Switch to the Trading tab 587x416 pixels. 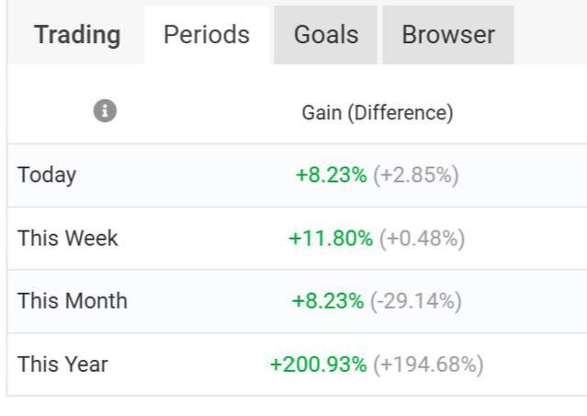point(77,35)
